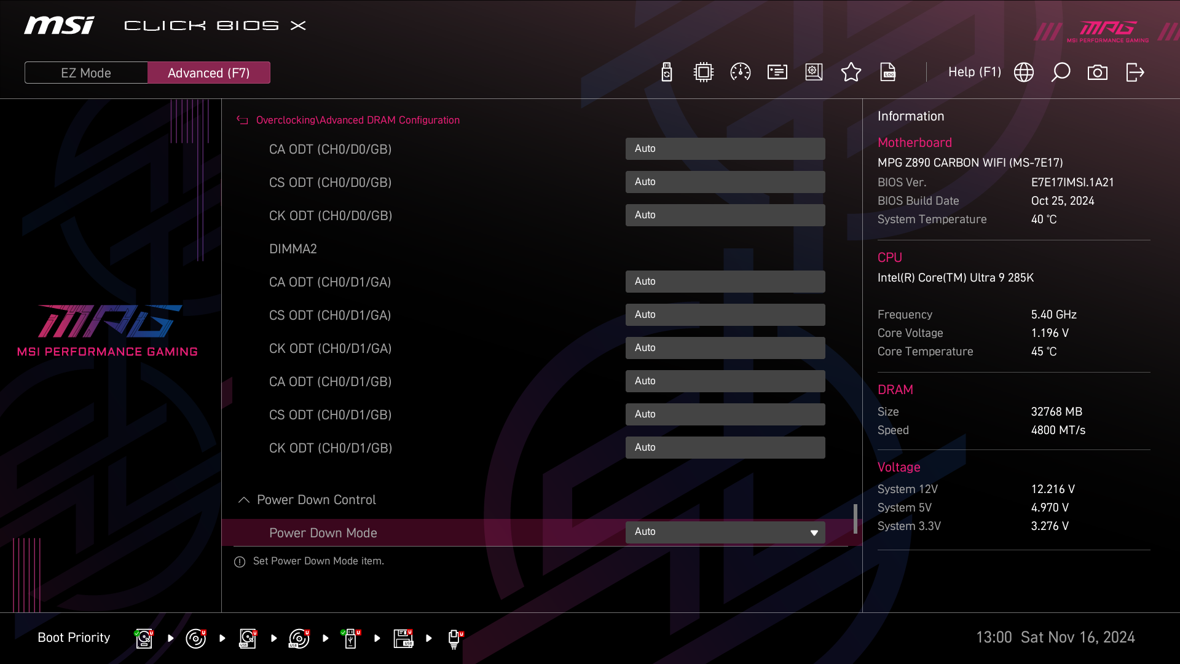
Task: Open CA ODT (CH0/D1/GA) Auto field
Action: 725,282
